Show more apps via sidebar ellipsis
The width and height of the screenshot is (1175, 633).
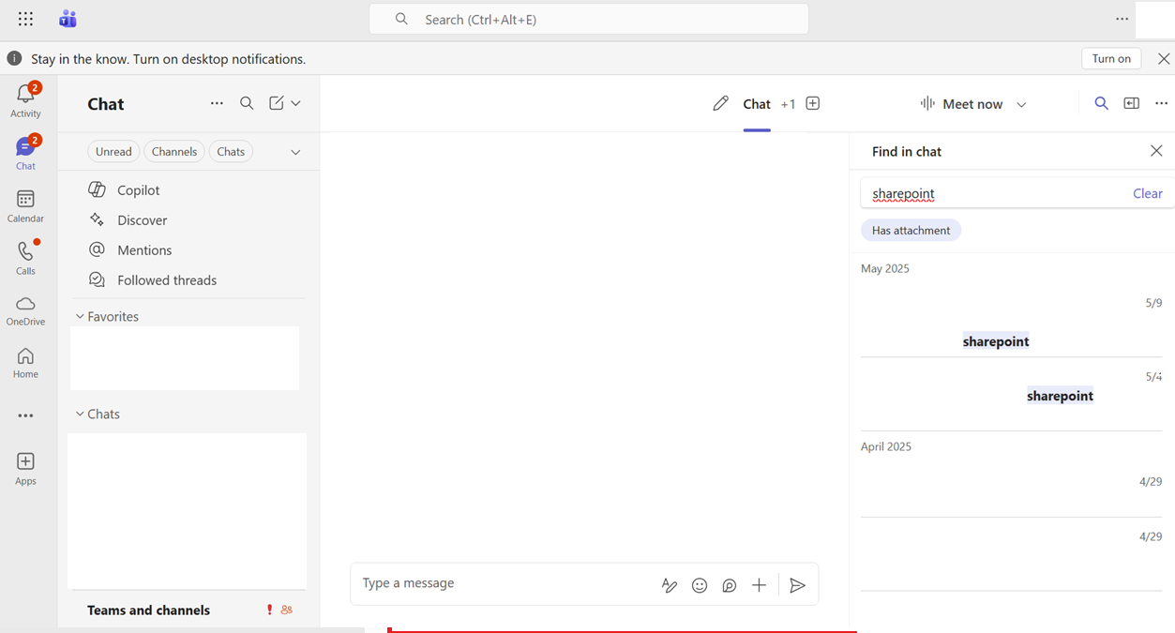25,415
